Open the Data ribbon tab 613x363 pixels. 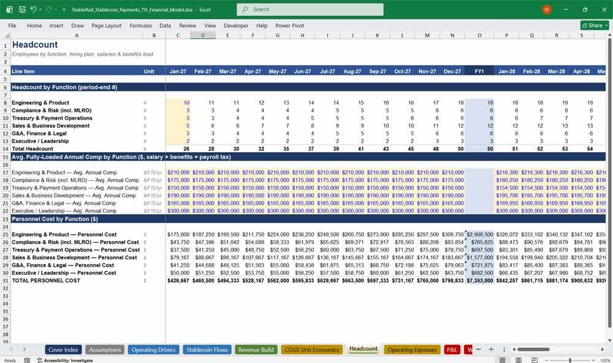tap(165, 25)
